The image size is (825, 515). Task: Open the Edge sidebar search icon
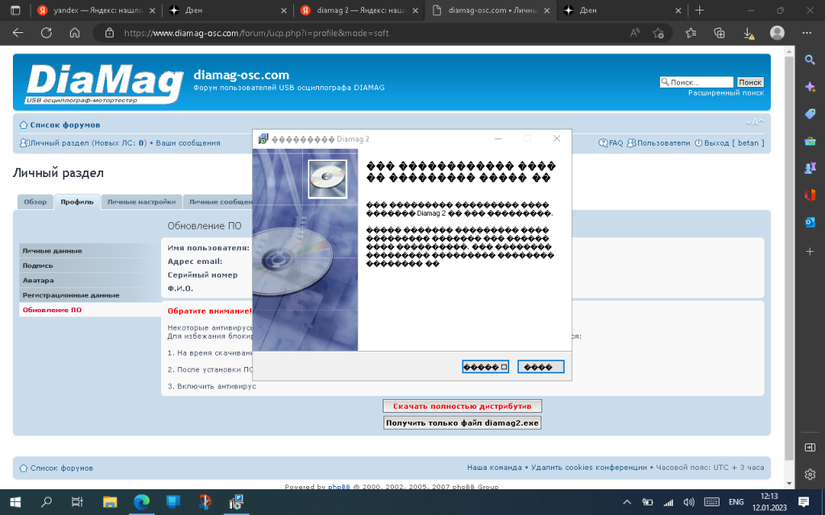pyautogui.click(x=810, y=60)
